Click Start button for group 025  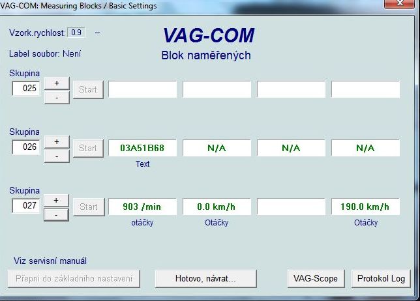pos(89,90)
